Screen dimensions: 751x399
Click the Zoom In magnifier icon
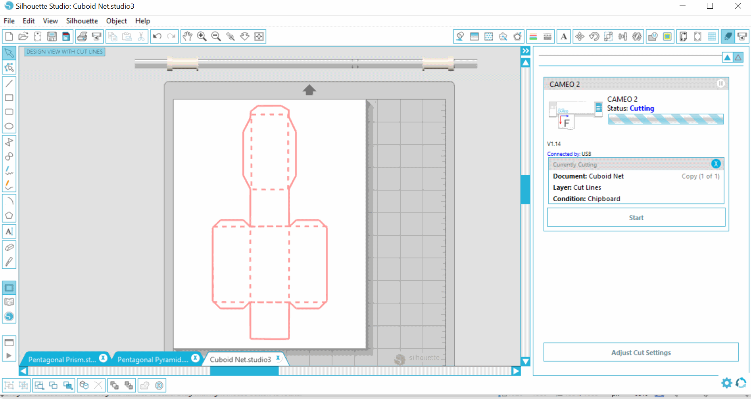pyautogui.click(x=202, y=36)
